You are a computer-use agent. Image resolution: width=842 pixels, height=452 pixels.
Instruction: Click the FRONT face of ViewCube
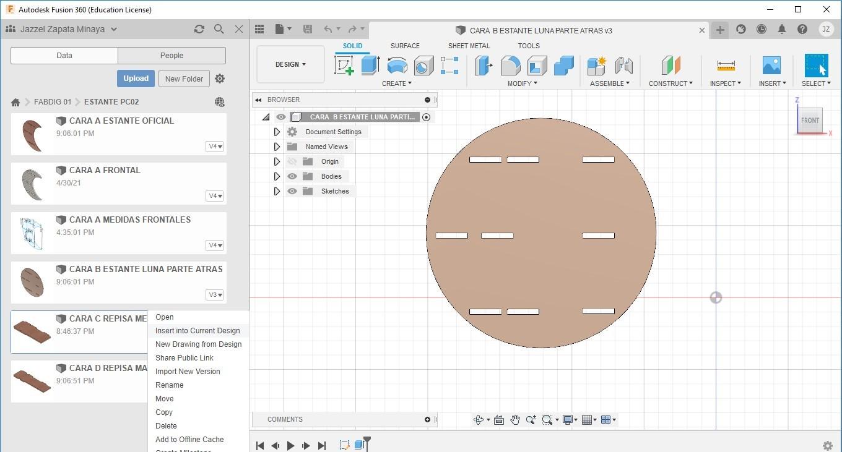(x=810, y=121)
